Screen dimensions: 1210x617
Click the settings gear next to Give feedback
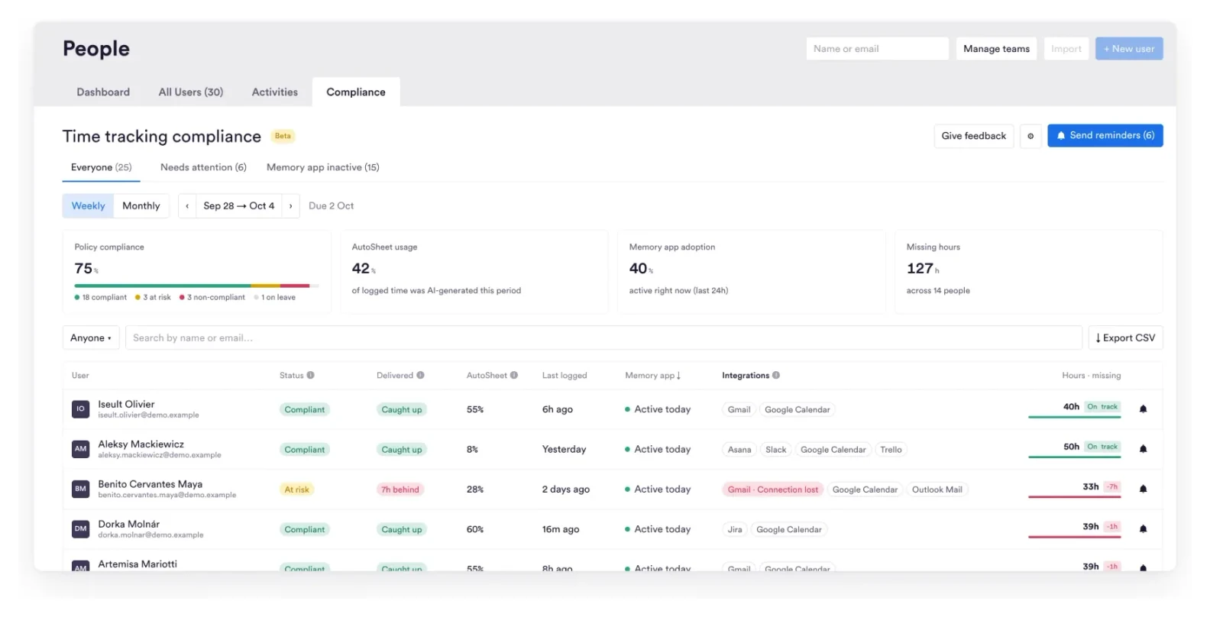point(1030,136)
